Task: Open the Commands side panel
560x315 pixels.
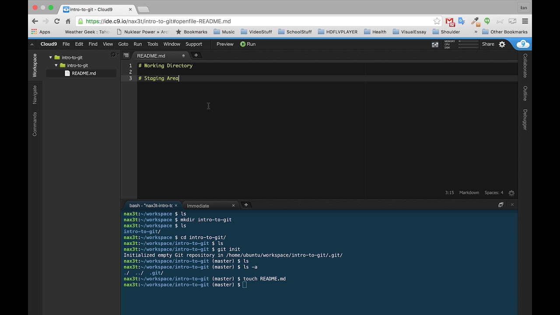Action: [35, 124]
